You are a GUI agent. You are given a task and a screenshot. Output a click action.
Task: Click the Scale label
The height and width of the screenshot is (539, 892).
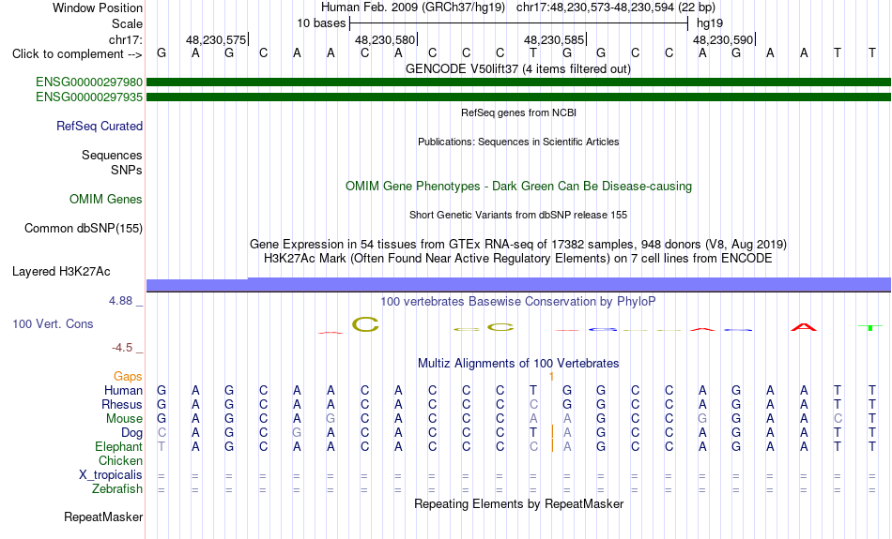tap(127, 23)
